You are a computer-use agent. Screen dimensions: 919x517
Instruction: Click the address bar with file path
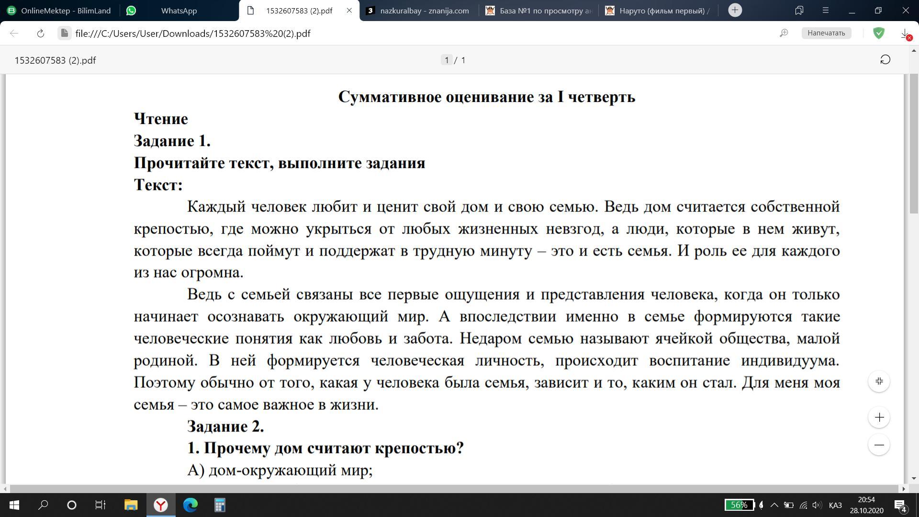[x=193, y=34]
